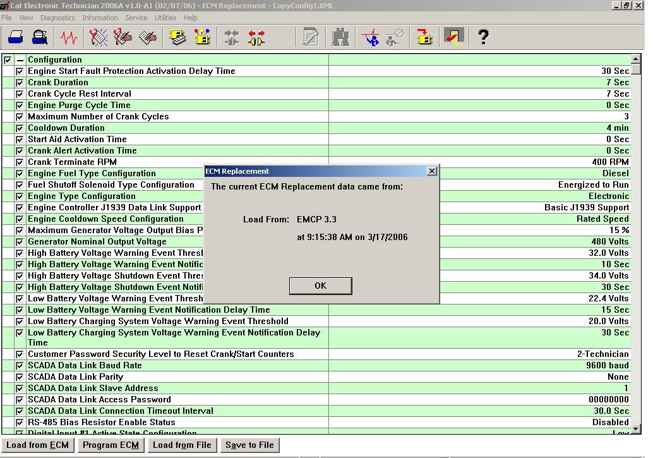This screenshot has height=458, width=653.
Task: Toggle the Configuration group checkbox
Action: (x=8, y=60)
